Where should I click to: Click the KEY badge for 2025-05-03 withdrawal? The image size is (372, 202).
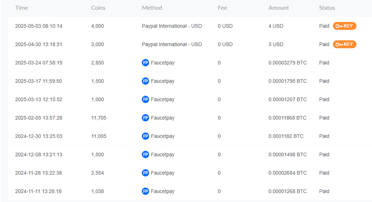(x=344, y=26)
